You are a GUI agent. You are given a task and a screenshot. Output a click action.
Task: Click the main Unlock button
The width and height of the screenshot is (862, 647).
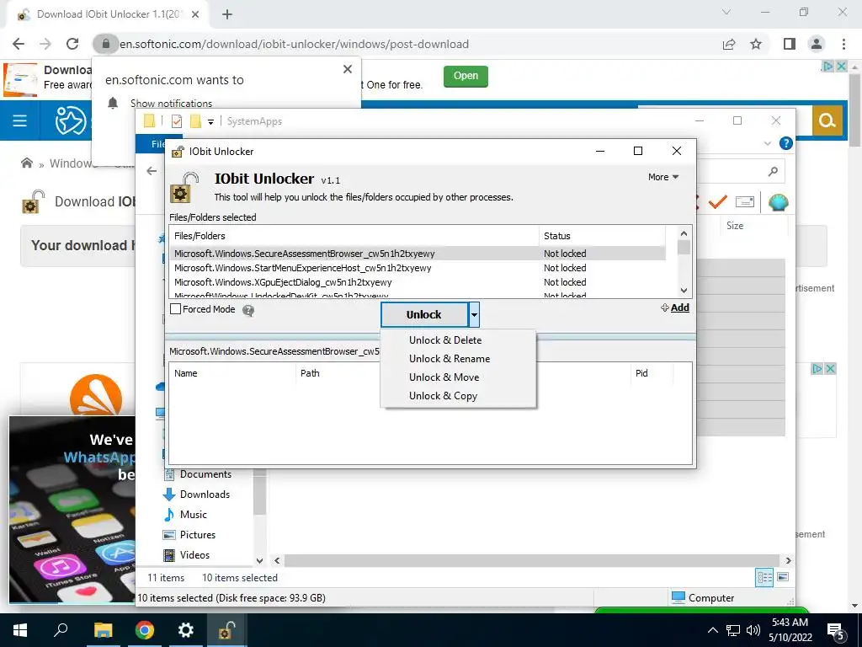tap(424, 315)
